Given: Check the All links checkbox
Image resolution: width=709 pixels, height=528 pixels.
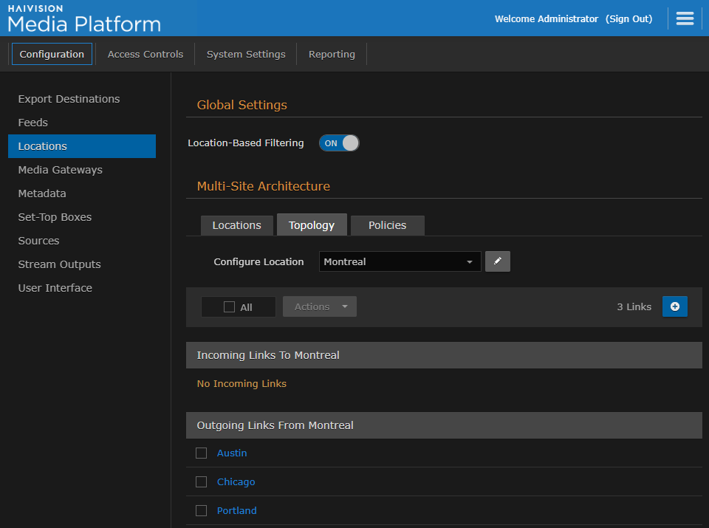Looking at the screenshot, I should 230,307.
